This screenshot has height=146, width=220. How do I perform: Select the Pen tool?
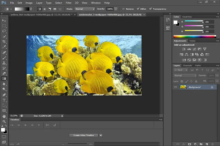click(x=4, y=95)
